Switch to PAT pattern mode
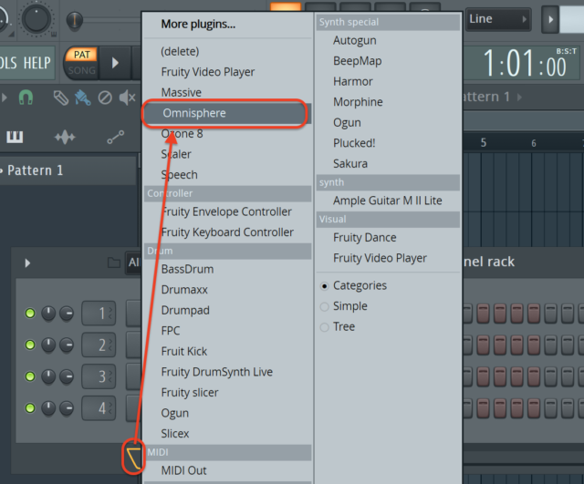Screen dimensions: 584x484 [x=83, y=55]
